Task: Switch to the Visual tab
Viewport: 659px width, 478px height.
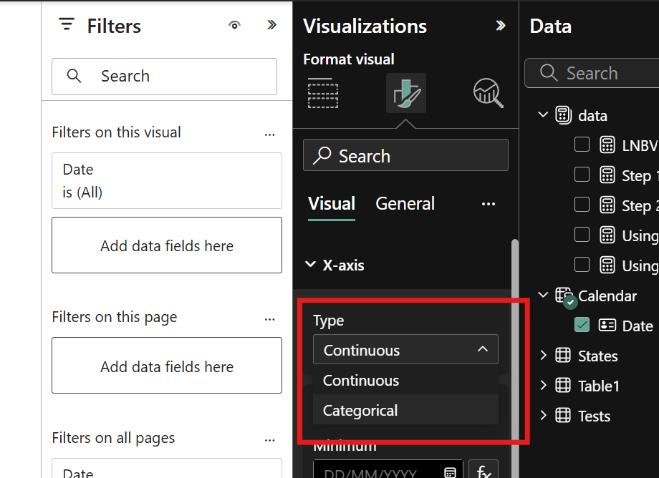Action: tap(332, 204)
